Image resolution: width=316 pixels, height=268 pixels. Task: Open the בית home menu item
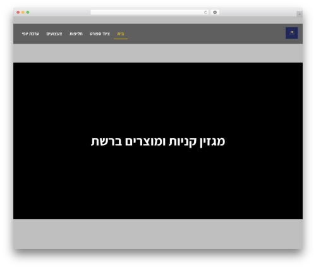(x=121, y=34)
